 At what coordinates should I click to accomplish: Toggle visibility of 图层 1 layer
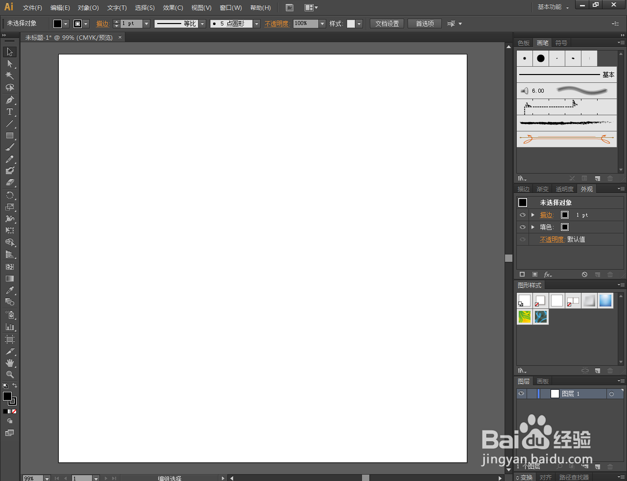coord(521,394)
